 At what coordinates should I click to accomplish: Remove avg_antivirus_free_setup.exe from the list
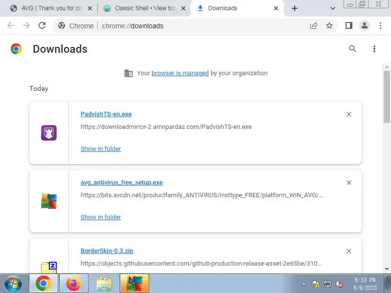(x=349, y=183)
